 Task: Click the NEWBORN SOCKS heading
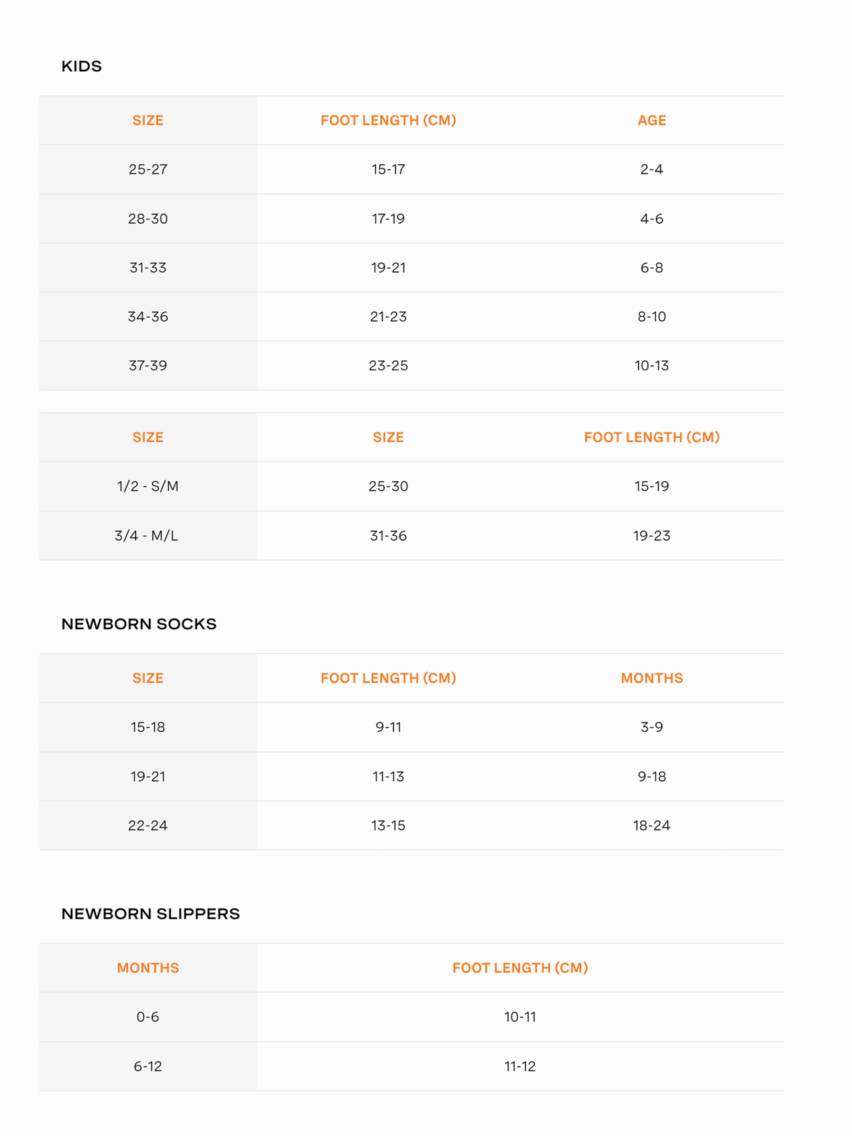(x=139, y=624)
